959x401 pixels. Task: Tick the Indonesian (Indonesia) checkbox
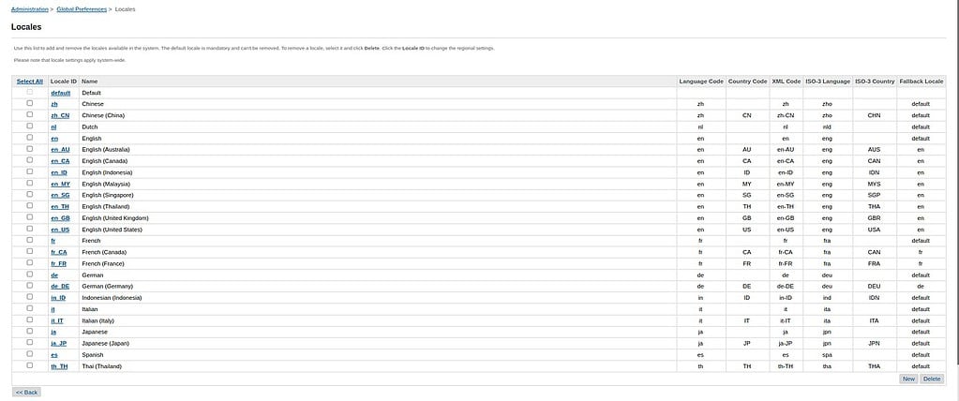(29, 298)
